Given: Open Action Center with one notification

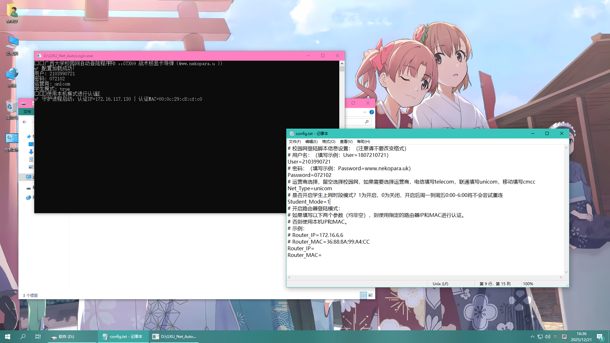Looking at the screenshot, I should pyautogui.click(x=600, y=337).
